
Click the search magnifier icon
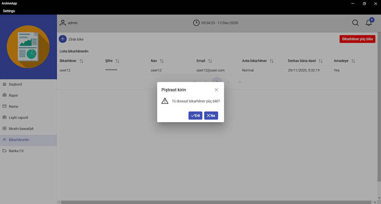coord(355,23)
